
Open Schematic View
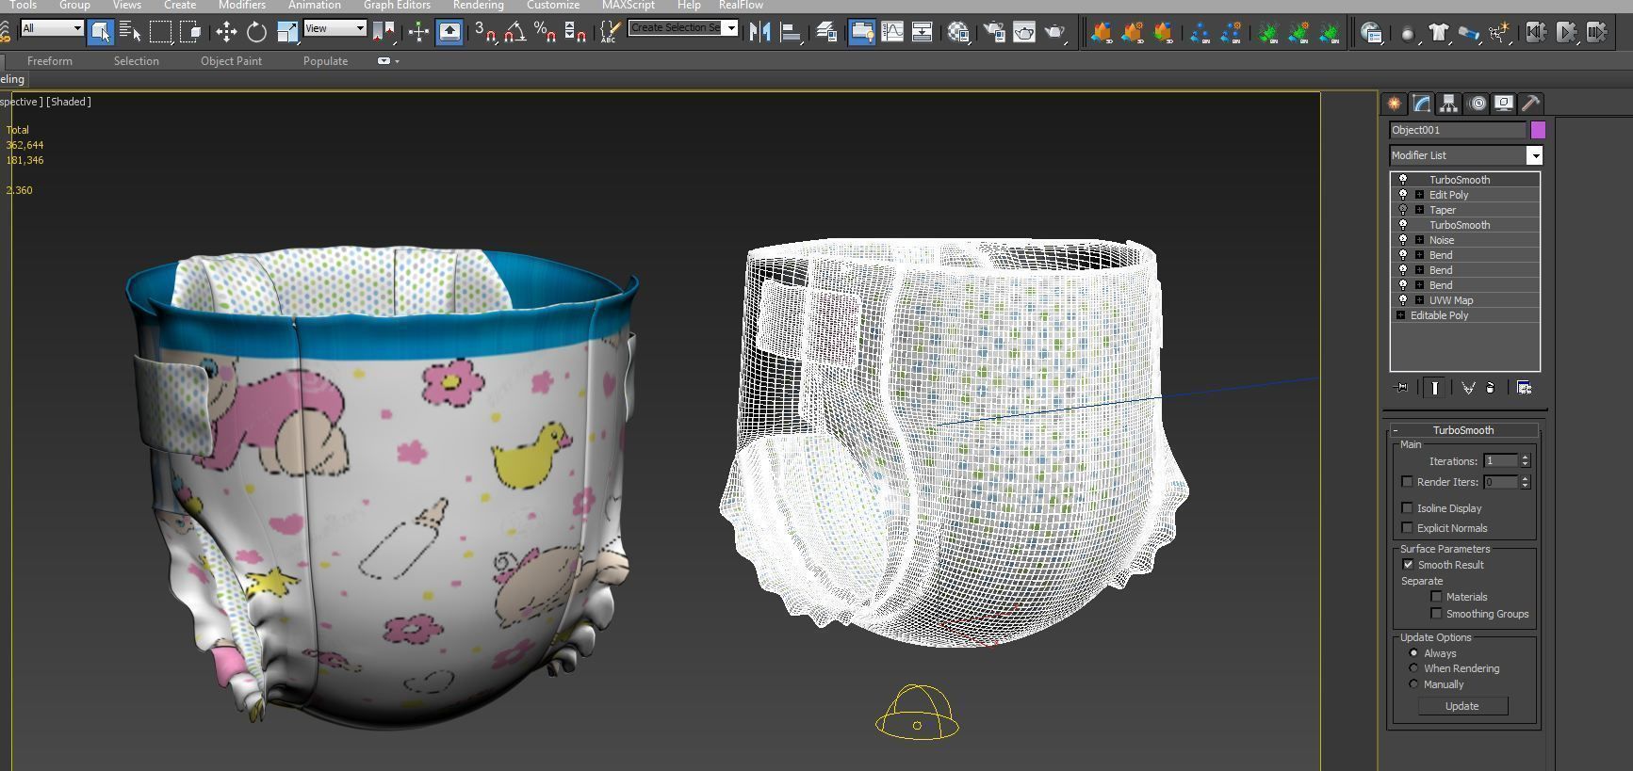click(x=923, y=32)
